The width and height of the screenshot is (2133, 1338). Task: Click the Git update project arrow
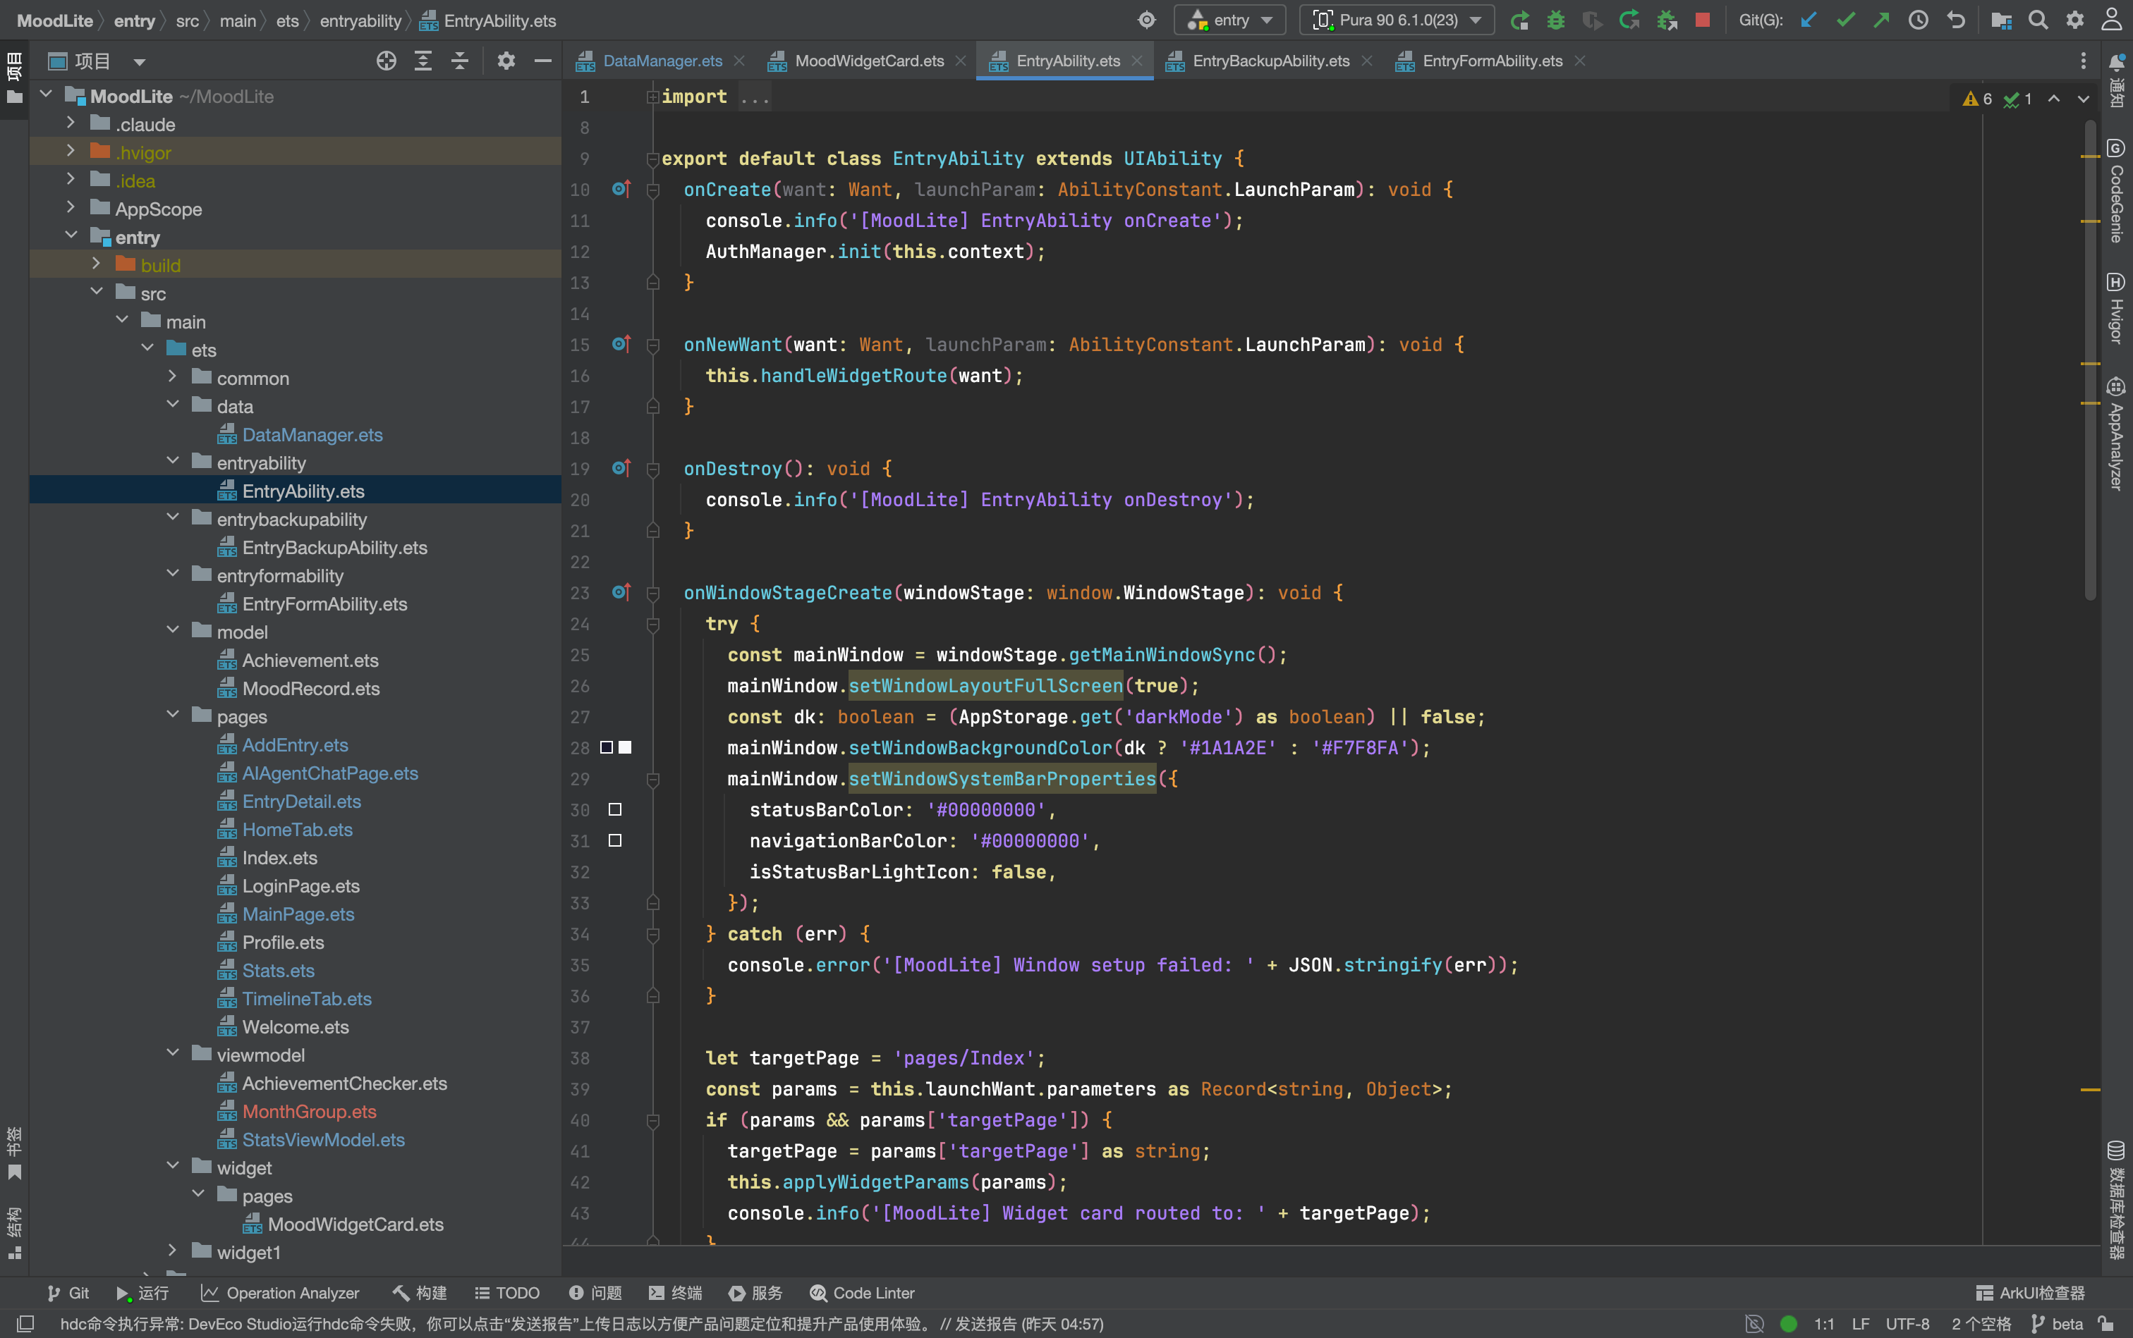pos(1808,20)
